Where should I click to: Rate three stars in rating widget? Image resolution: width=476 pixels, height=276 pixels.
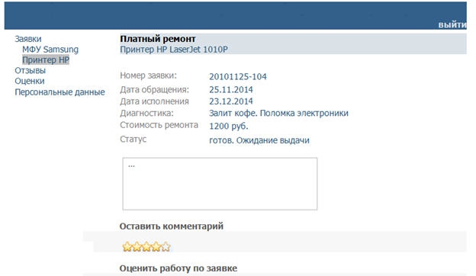pos(146,247)
